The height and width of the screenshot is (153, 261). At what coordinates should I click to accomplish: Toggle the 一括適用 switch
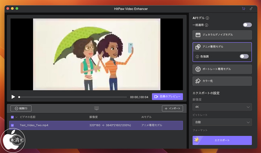[x=247, y=25]
